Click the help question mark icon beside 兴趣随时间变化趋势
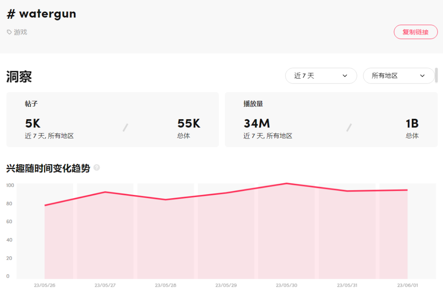The height and width of the screenshot is (301, 443). 97,167
